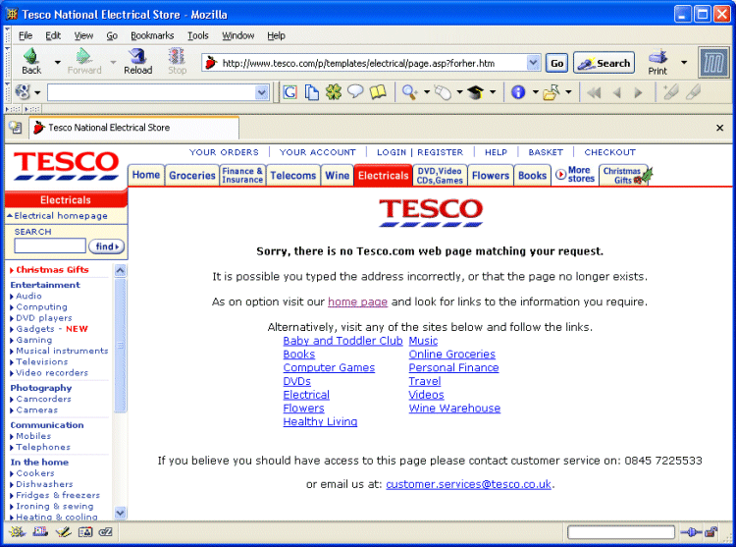Open Address Book icon in status bar
736x547 pixels.
point(85,532)
